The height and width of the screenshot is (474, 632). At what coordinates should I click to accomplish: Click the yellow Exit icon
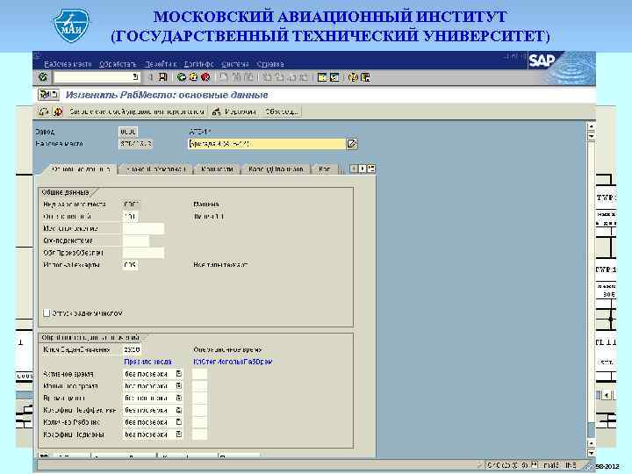[x=193, y=77]
